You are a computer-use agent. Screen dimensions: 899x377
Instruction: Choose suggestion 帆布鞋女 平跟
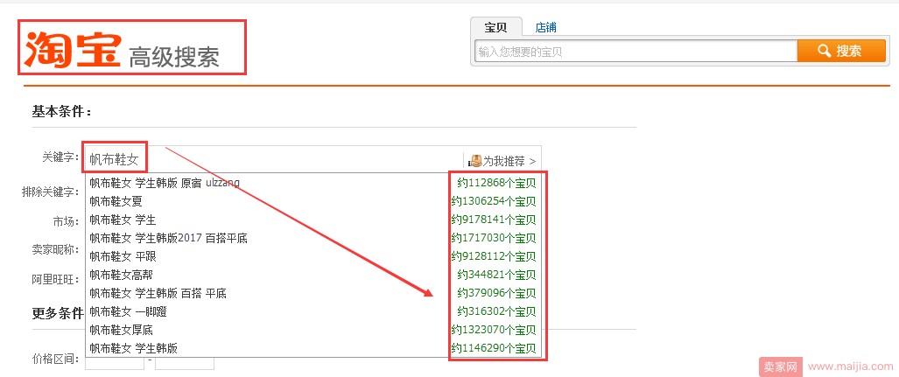click(313, 256)
